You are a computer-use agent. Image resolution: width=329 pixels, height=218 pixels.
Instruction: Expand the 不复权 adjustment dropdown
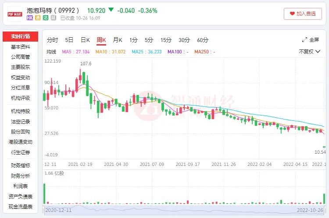[310, 52]
